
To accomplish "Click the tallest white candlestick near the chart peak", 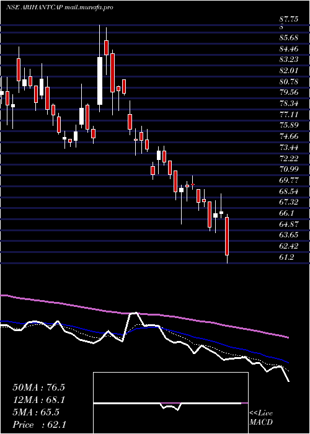I will 100,81.
